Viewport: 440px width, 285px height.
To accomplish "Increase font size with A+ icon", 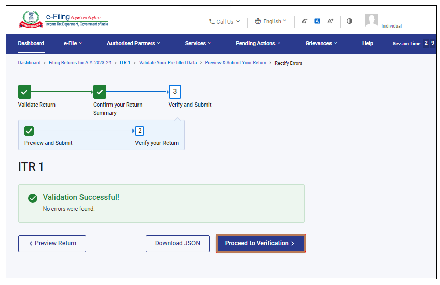I will click(x=330, y=21).
